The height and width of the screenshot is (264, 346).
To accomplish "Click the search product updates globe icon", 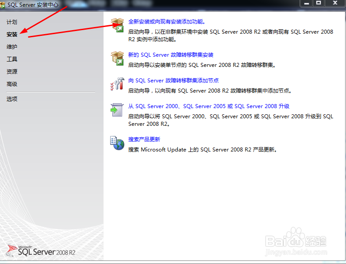I will 117,143.
